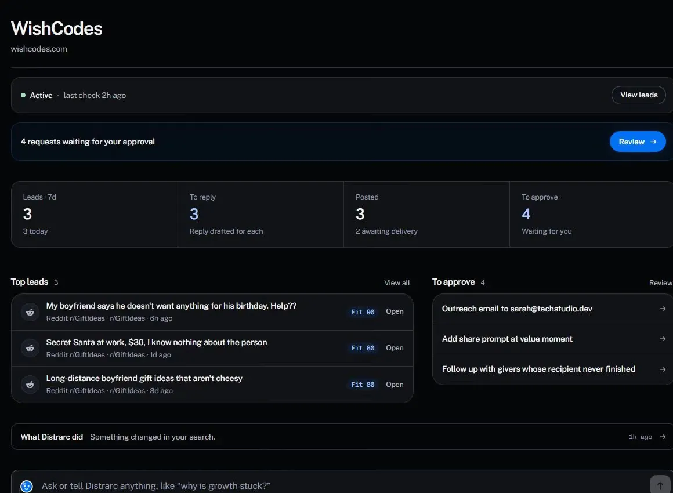Viewport: 673px width, 493px height.
Task: Open the To approve stat card
Action: coord(591,214)
